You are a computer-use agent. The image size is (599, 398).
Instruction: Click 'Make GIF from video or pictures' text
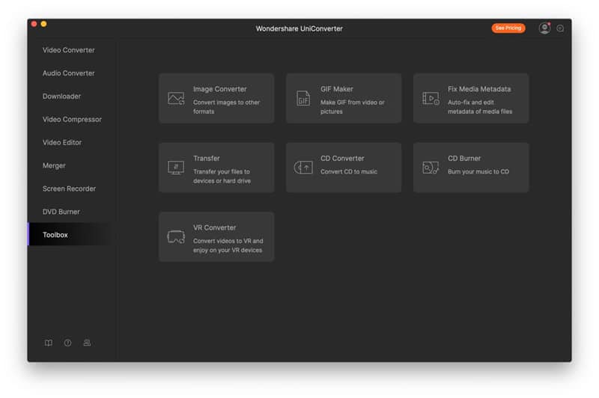tap(352, 107)
